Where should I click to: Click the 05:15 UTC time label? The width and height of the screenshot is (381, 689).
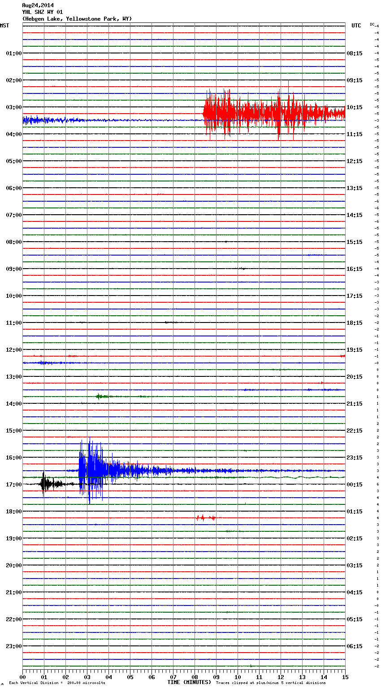point(355,619)
